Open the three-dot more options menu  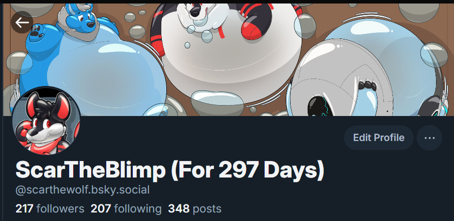tap(429, 138)
